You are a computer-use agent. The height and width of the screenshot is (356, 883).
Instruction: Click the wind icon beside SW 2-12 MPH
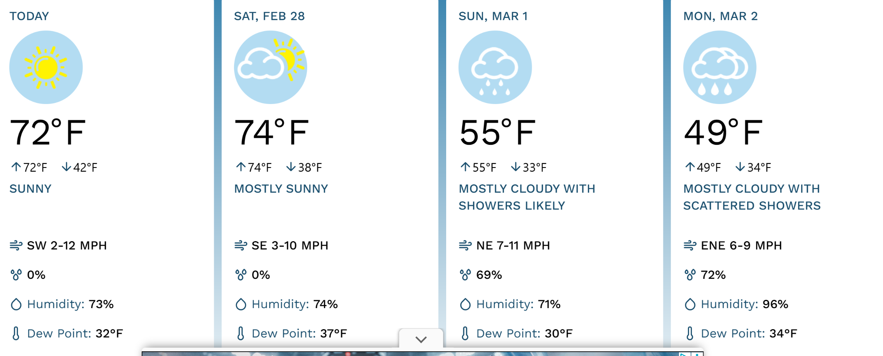click(16, 245)
